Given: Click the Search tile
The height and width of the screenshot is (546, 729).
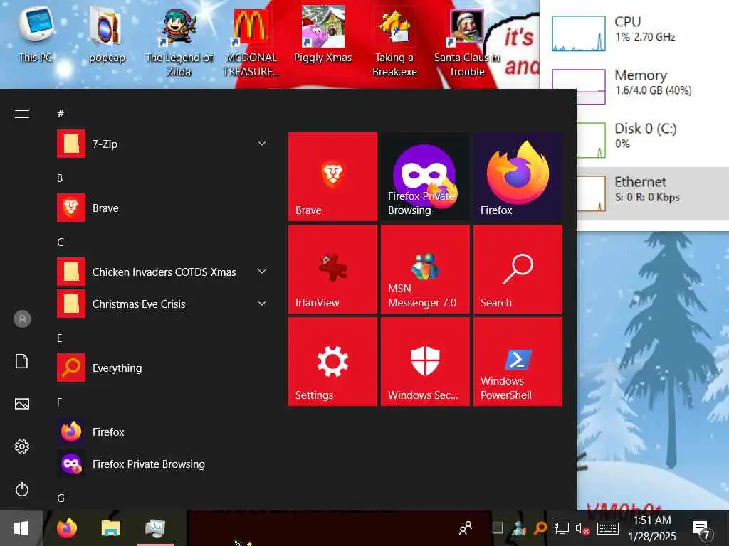Looking at the screenshot, I should coord(518,269).
